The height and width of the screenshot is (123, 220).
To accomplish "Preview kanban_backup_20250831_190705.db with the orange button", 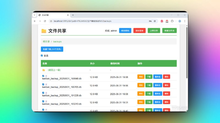I will [141, 85].
